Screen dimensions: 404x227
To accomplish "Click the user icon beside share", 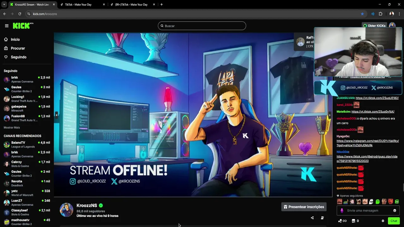I will pyautogui.click(x=322, y=218).
